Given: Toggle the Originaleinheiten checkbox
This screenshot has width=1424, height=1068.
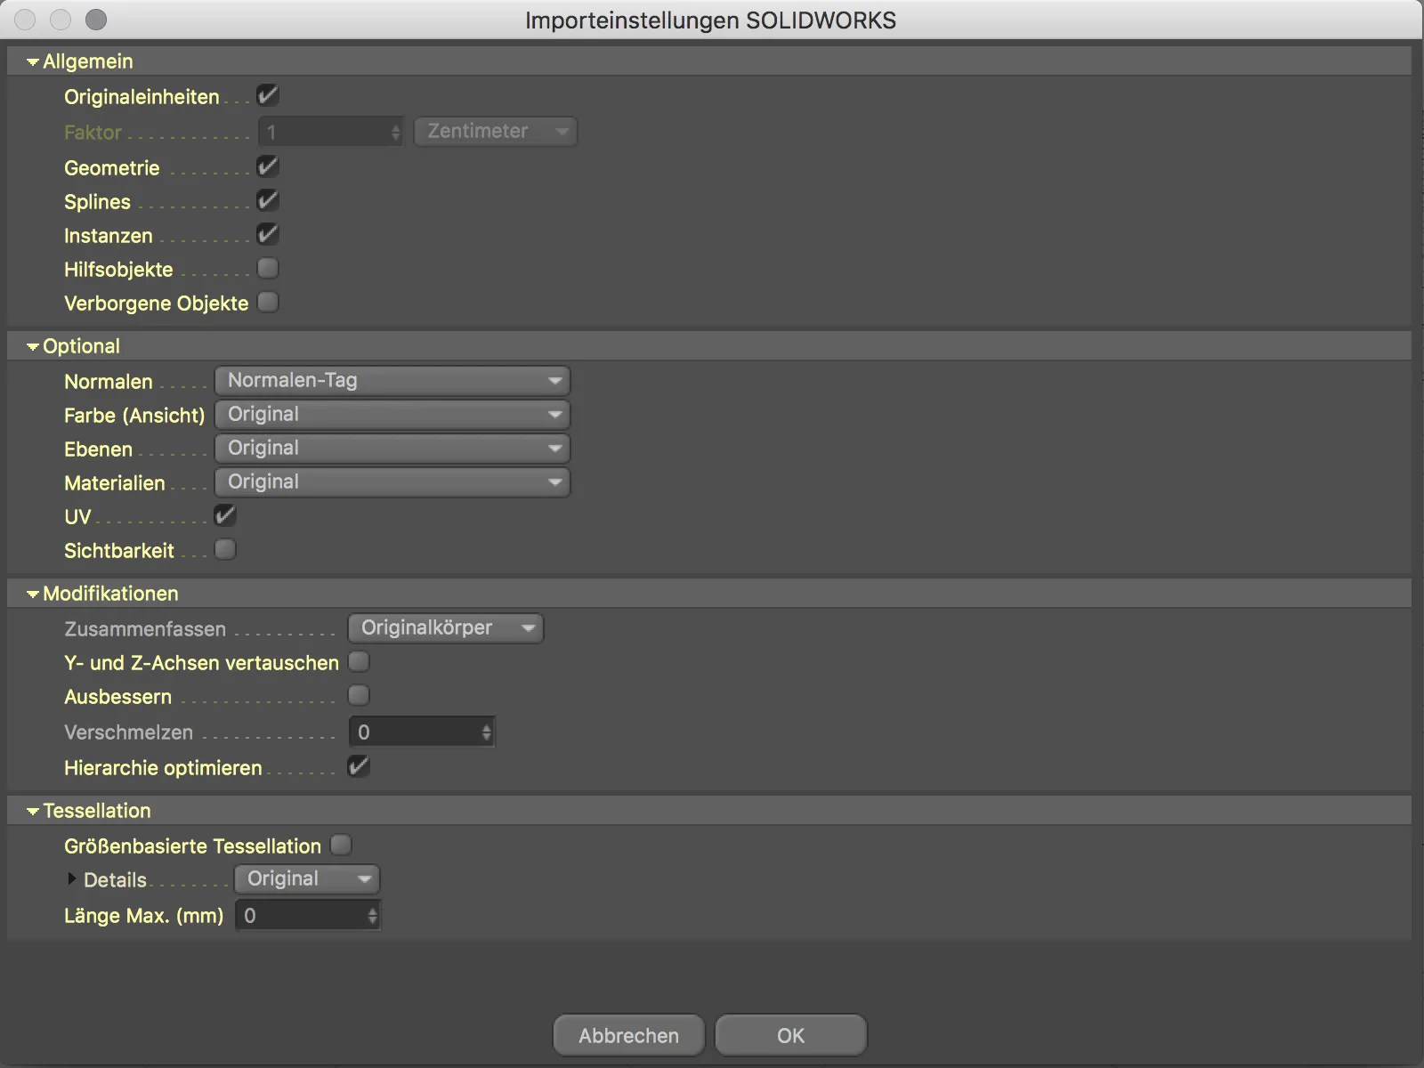Looking at the screenshot, I should 268,95.
